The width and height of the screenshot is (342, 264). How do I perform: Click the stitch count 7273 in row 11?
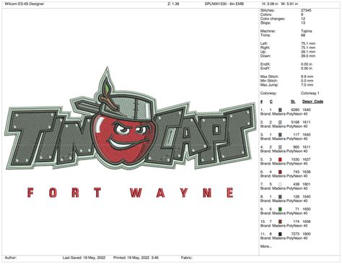point(295,234)
